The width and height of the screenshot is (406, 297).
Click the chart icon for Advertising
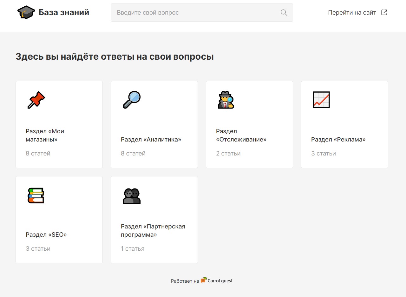click(321, 100)
